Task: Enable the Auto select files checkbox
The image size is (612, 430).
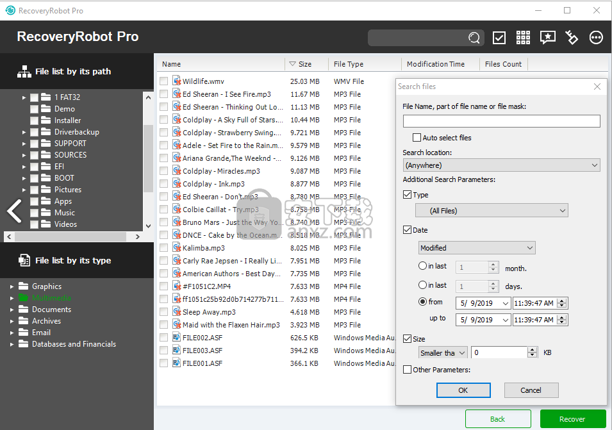Action: pyautogui.click(x=417, y=137)
